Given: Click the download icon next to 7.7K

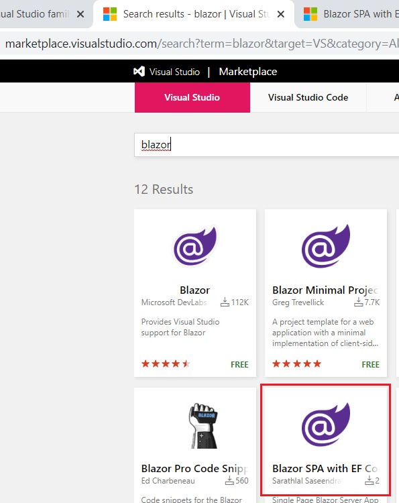Looking at the screenshot, I should pyautogui.click(x=358, y=302).
